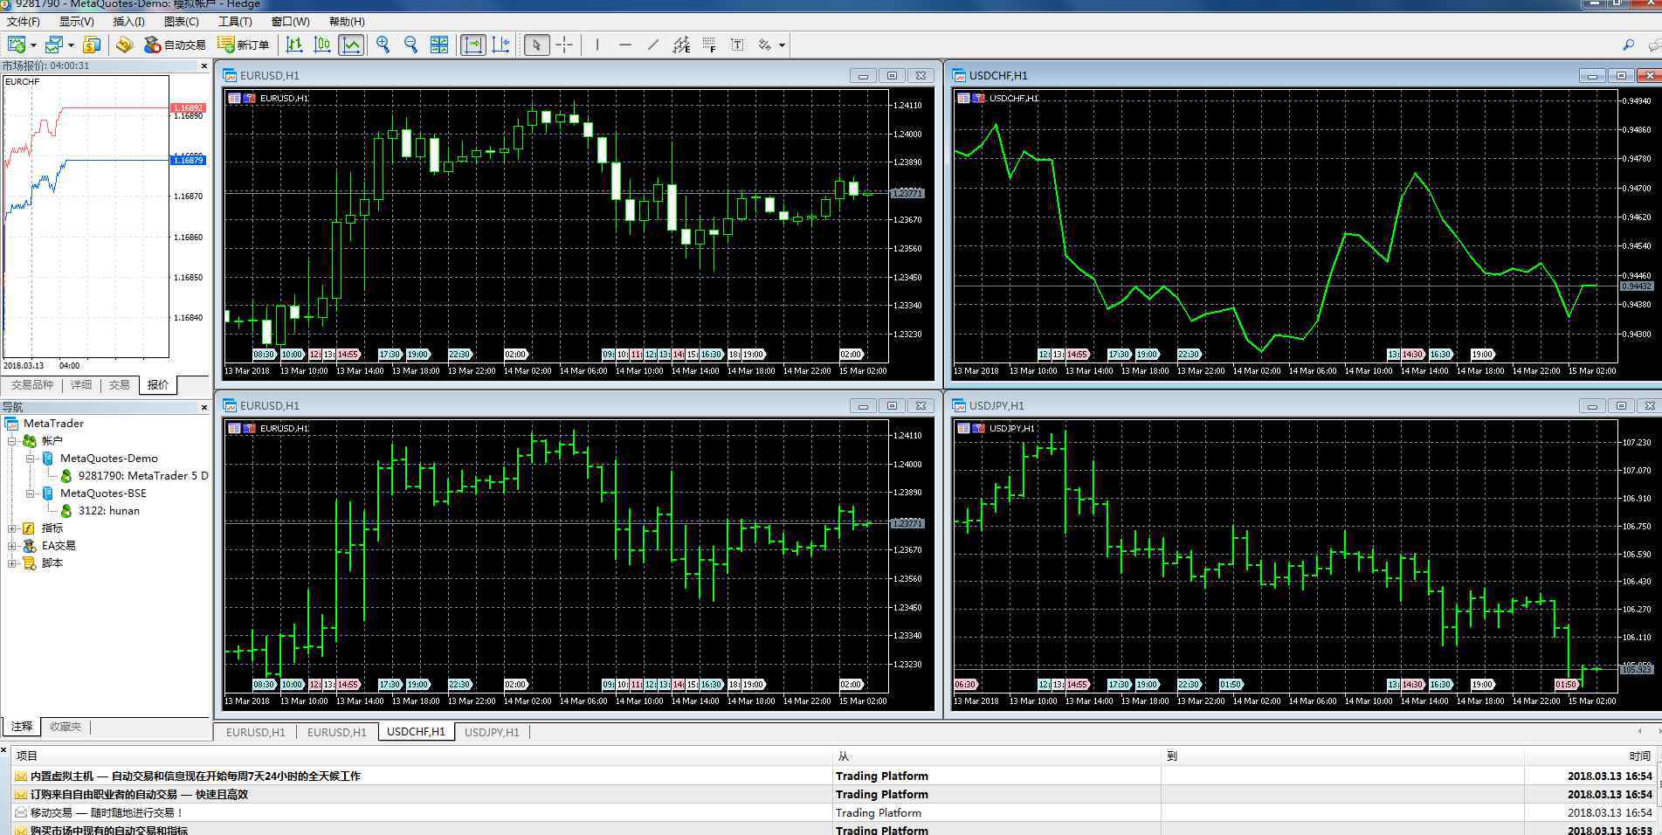Image resolution: width=1662 pixels, height=835 pixels.
Task: Tile chart windows with grid icon
Action: click(439, 45)
